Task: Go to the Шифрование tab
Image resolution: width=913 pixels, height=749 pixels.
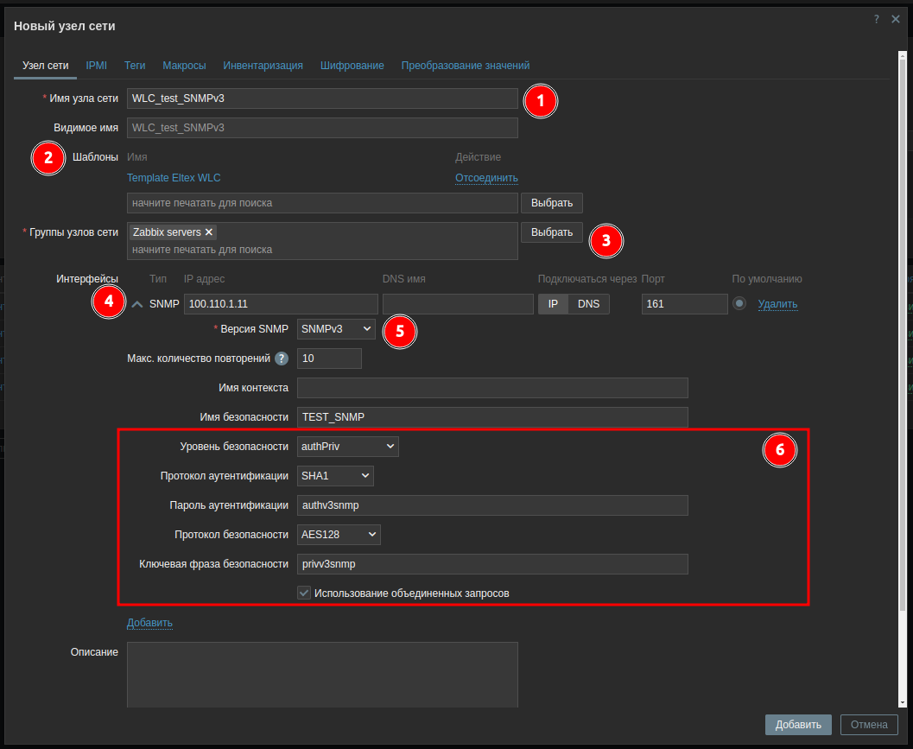Action: tap(352, 66)
